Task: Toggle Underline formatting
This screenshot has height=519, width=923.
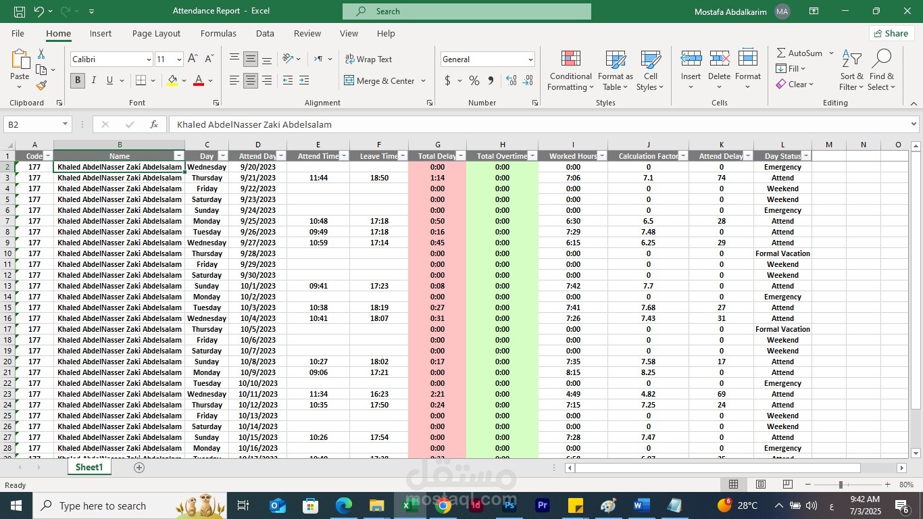Action: point(110,80)
